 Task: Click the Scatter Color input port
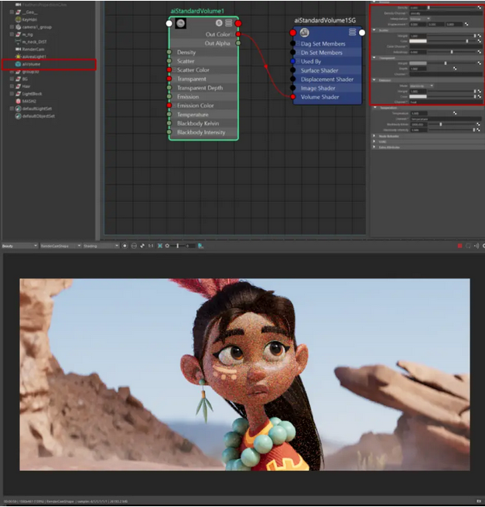[x=169, y=70]
